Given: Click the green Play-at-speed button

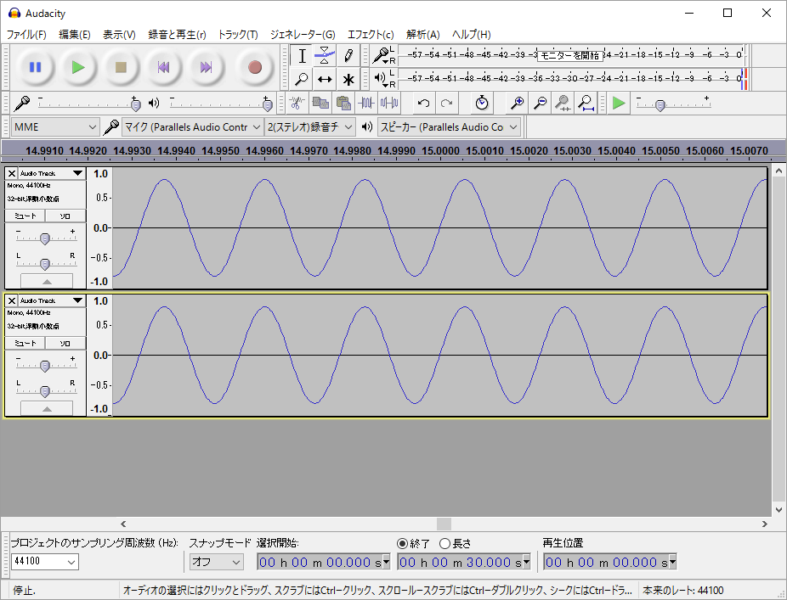Looking at the screenshot, I should (619, 104).
